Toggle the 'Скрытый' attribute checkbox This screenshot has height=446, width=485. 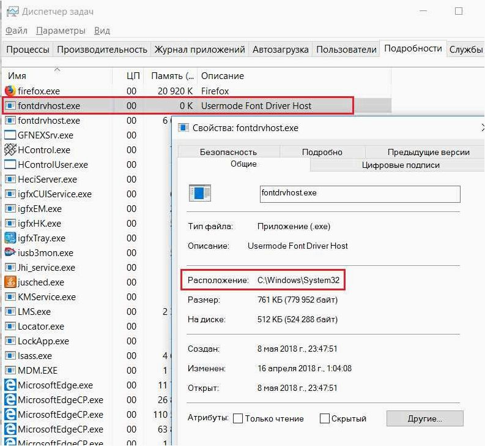click(325, 418)
